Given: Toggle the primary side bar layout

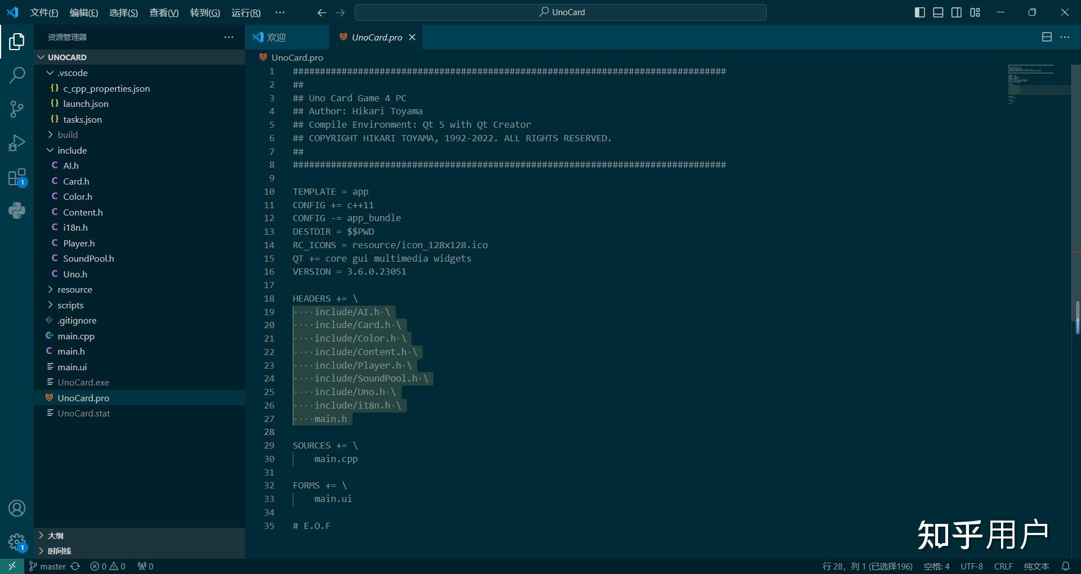Looking at the screenshot, I should tap(920, 12).
